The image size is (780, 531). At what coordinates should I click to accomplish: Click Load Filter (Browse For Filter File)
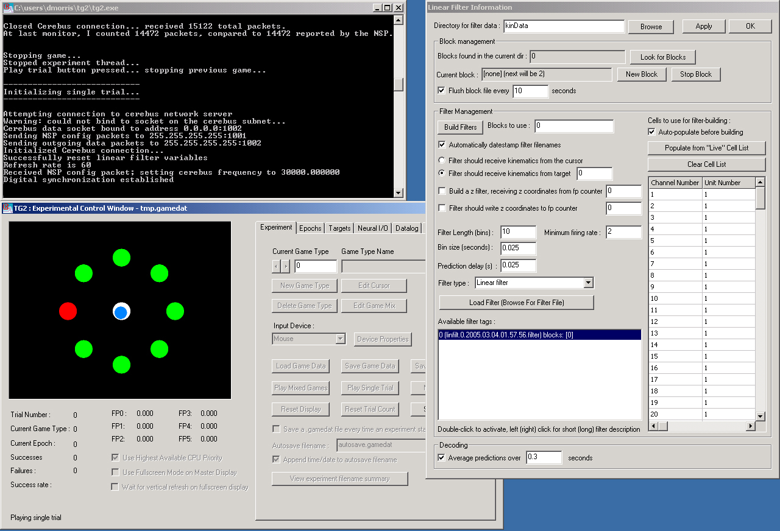(516, 303)
